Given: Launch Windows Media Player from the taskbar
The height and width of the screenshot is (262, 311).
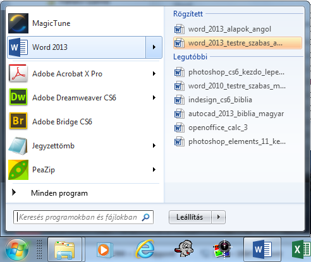Looking at the screenshot, I should pyautogui.click(x=104, y=250).
